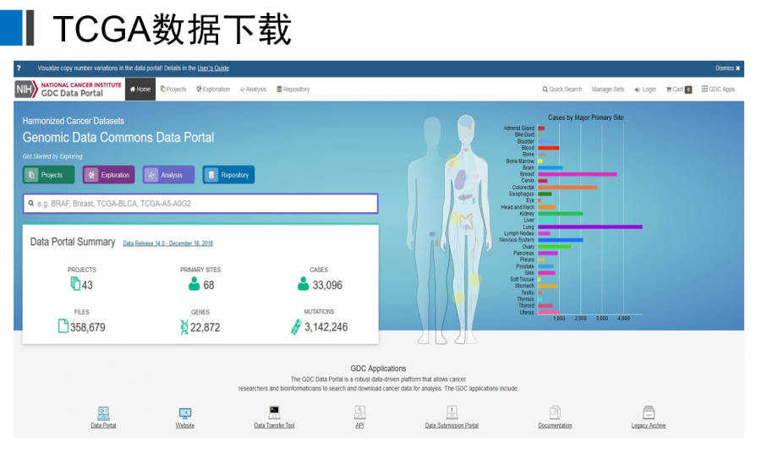Open the Legacy Archive text link
The width and height of the screenshot is (761, 459).
pos(649,425)
